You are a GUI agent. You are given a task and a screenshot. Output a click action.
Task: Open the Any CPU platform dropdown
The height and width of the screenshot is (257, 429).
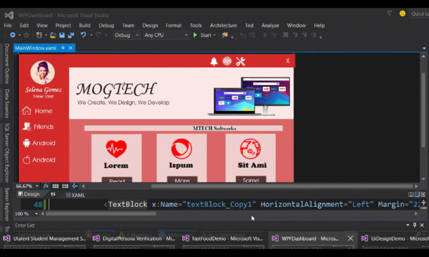(166, 35)
